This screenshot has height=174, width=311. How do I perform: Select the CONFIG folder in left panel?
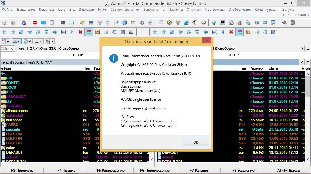click(x=13, y=83)
